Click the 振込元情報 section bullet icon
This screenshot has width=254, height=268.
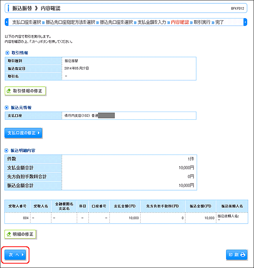click(6, 108)
